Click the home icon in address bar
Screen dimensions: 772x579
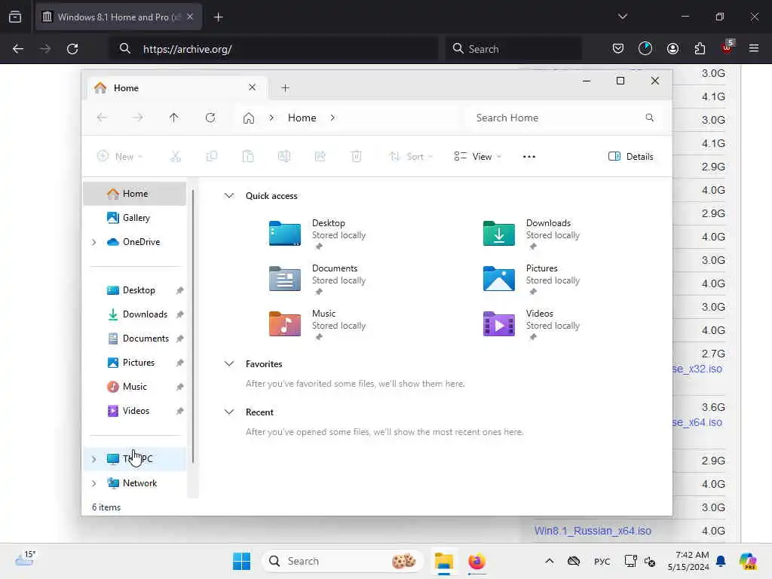(249, 118)
